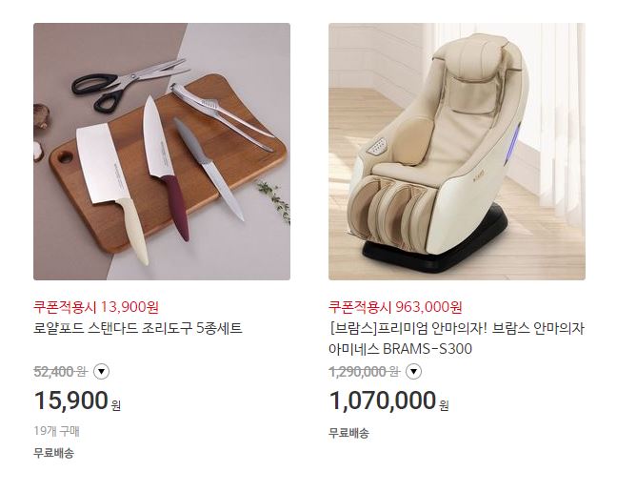Image resolution: width=617 pixels, height=493 pixels.
Task: Click the 1,070,000원 sale price
Action: (388, 401)
